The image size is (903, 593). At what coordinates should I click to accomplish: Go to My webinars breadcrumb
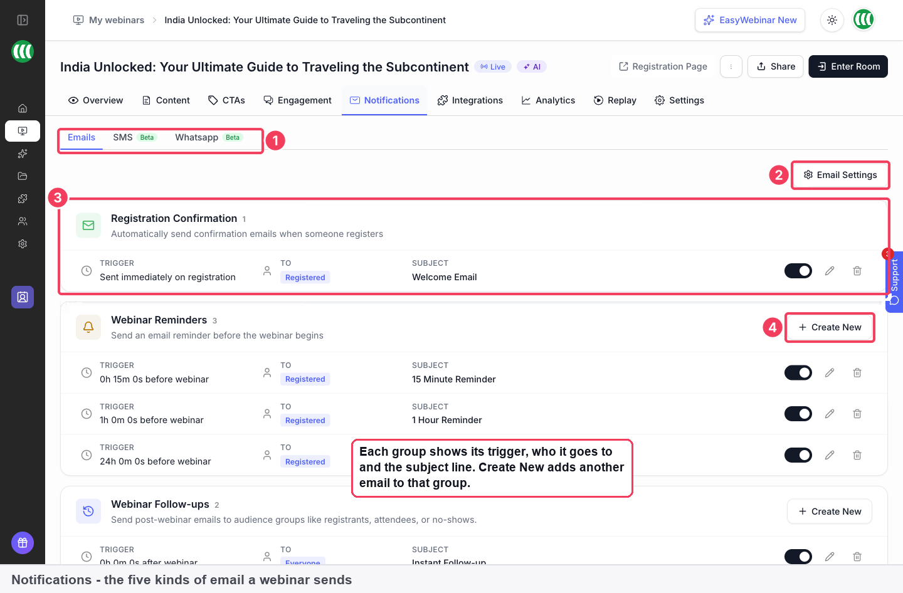coord(109,20)
